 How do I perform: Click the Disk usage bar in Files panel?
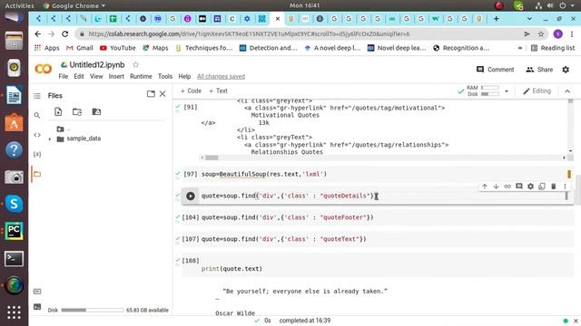(x=93, y=310)
